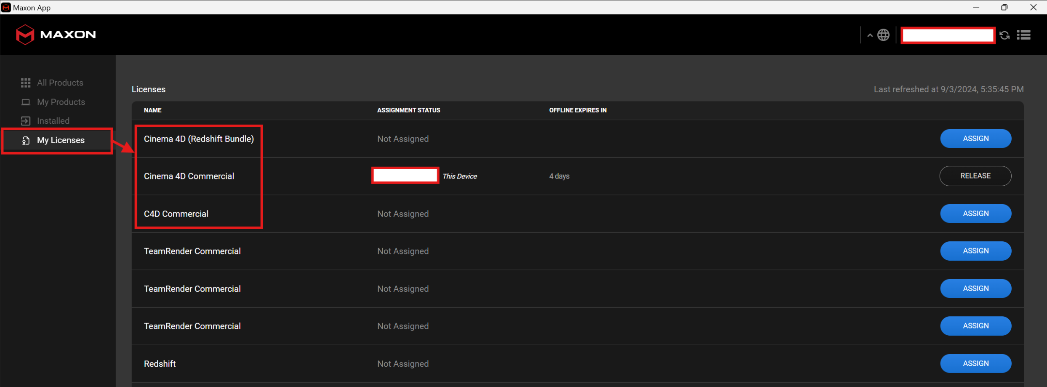Click the Maxon logo in the header
The image size is (1047, 387).
pyautogui.click(x=56, y=35)
